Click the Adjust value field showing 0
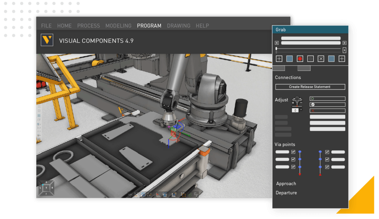Viewport: 379px width, 219px height. tap(295, 110)
